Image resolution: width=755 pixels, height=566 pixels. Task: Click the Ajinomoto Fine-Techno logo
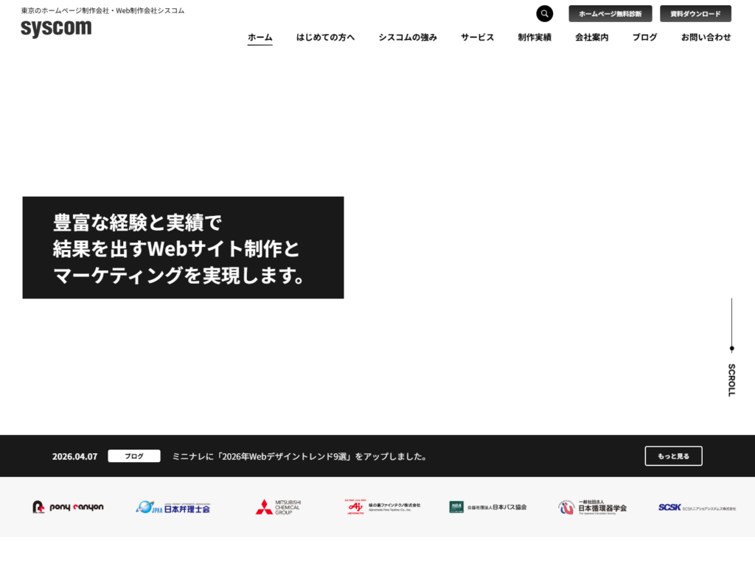(383, 507)
